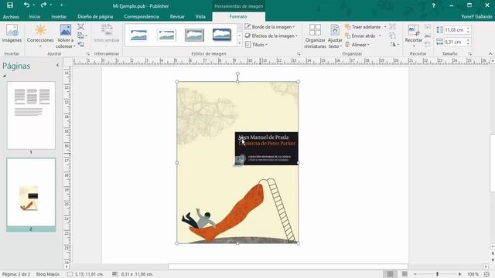
Task: Collapse the ribbon with the chevron
Action: click(490, 54)
